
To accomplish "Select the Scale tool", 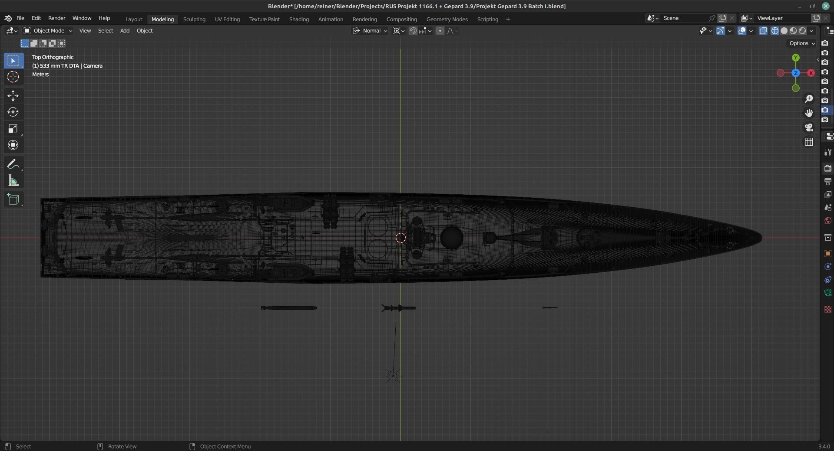I will [x=13, y=129].
